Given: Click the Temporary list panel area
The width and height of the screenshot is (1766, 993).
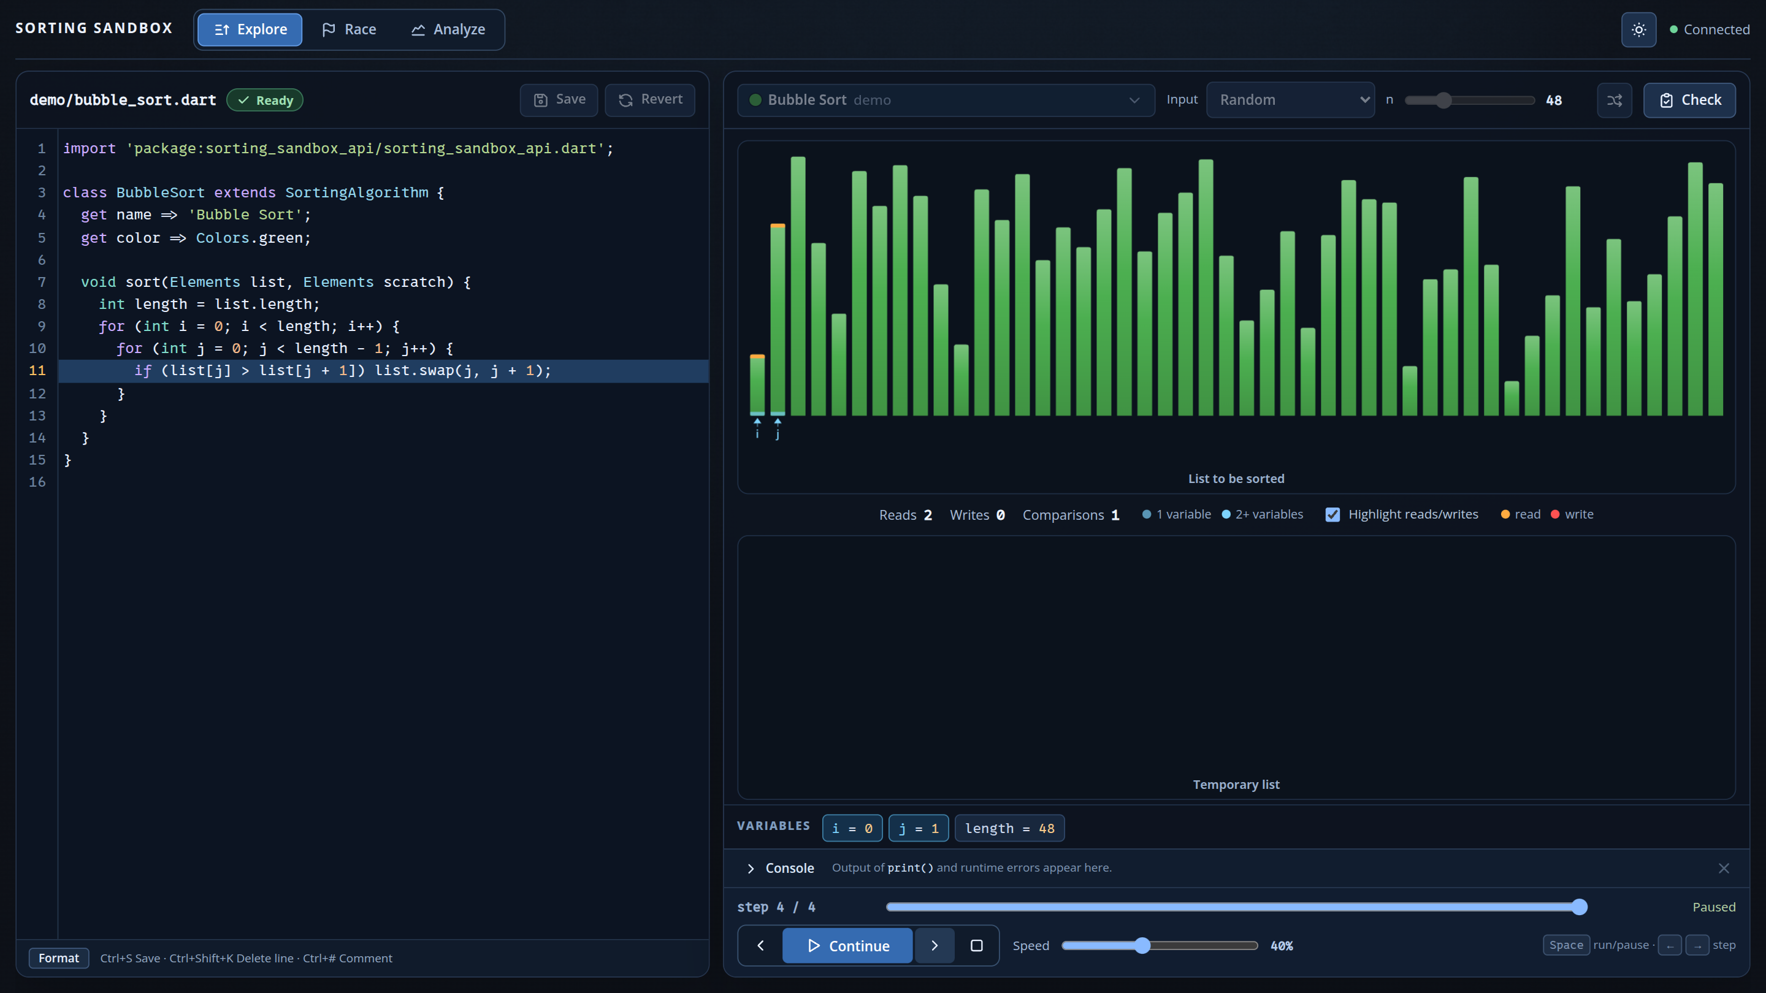Looking at the screenshot, I should pyautogui.click(x=1236, y=667).
